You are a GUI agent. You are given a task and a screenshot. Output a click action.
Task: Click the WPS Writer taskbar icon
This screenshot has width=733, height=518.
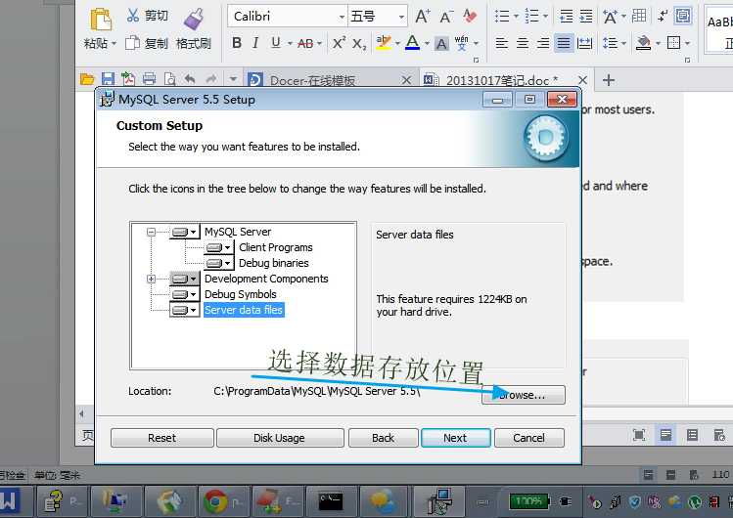11,501
